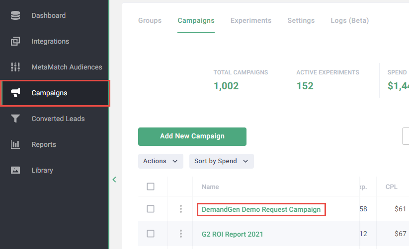The height and width of the screenshot is (249, 409).
Task: Click the Library image icon
Action: click(15, 170)
